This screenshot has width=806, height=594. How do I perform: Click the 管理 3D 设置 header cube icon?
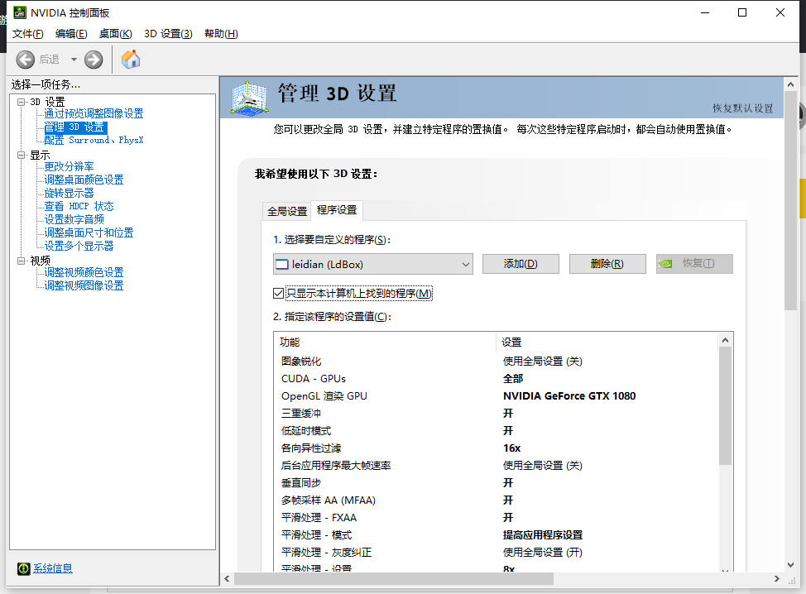point(251,97)
